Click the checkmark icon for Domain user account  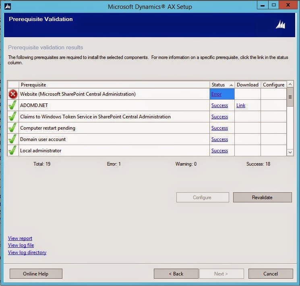click(12, 139)
